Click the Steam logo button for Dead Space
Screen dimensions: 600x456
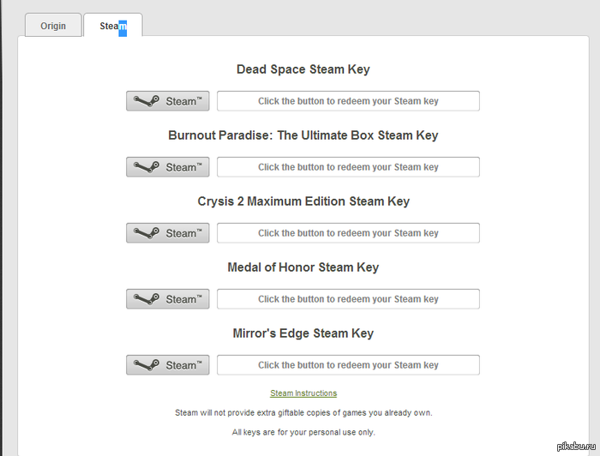point(168,101)
